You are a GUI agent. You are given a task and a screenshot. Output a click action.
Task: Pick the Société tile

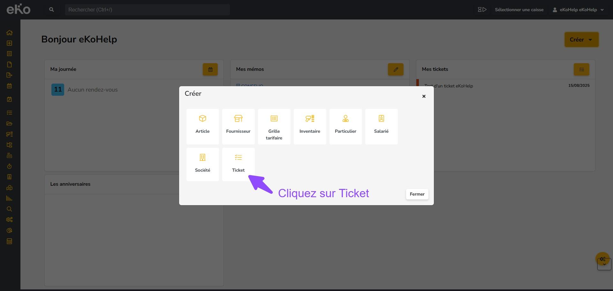click(202, 164)
